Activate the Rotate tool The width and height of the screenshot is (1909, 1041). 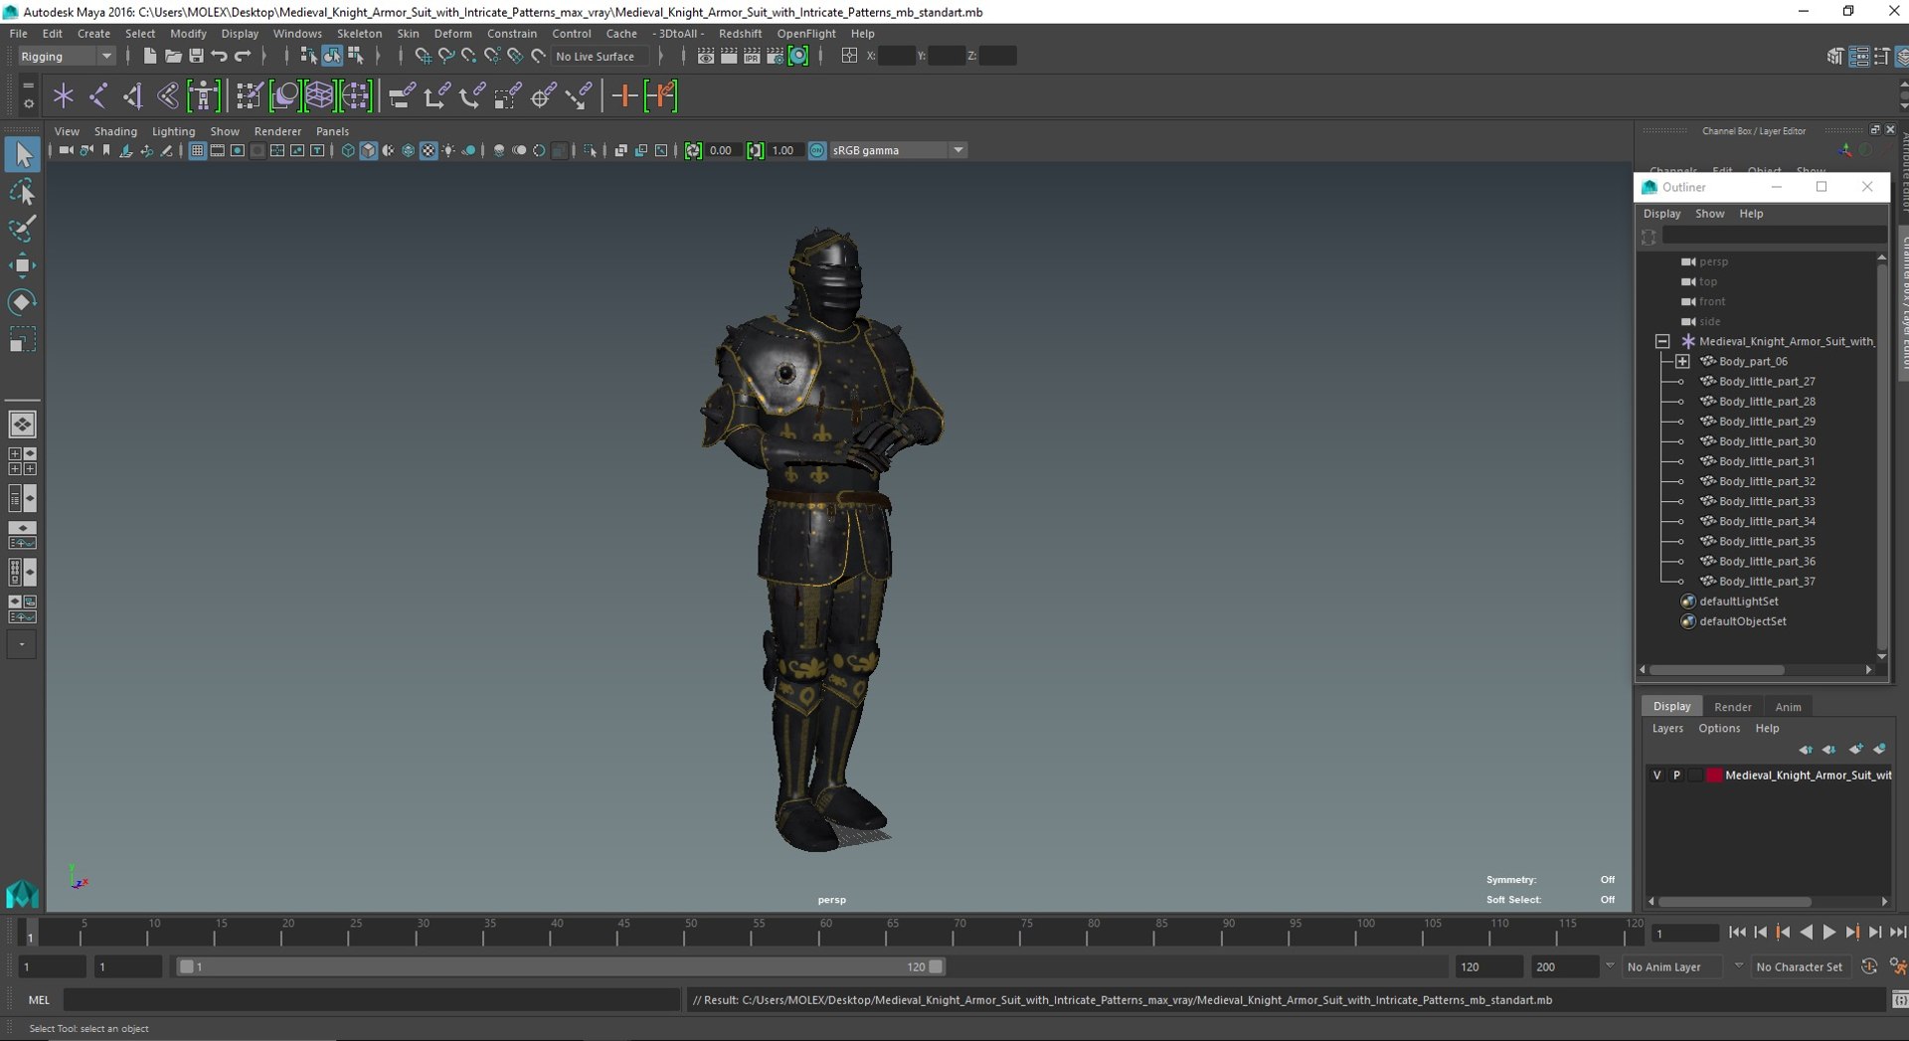click(22, 302)
